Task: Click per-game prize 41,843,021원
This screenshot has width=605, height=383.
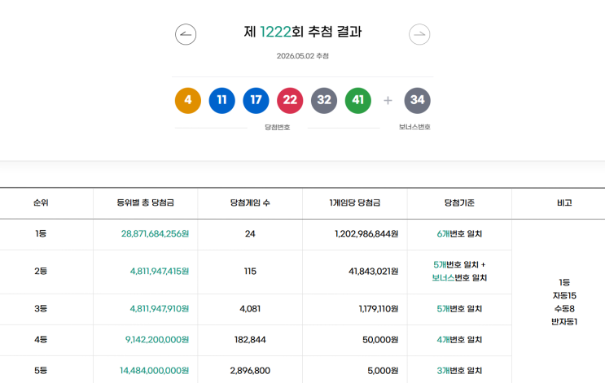Action: pos(374,272)
